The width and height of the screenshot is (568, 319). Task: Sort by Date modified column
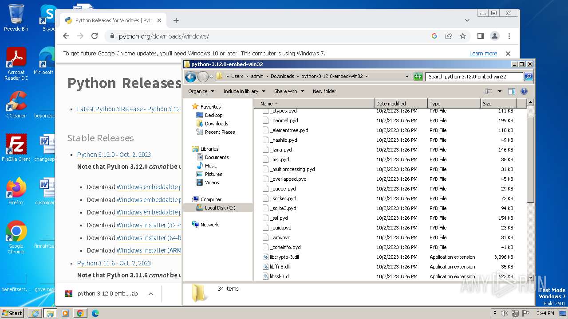[401, 104]
